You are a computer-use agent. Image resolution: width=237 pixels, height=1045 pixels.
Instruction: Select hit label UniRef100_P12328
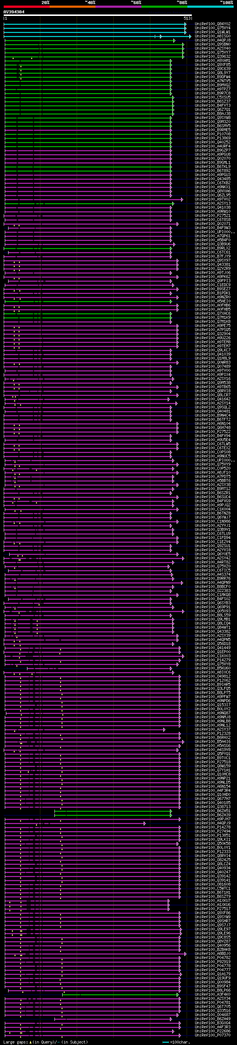pyautogui.click(x=213, y=734)
